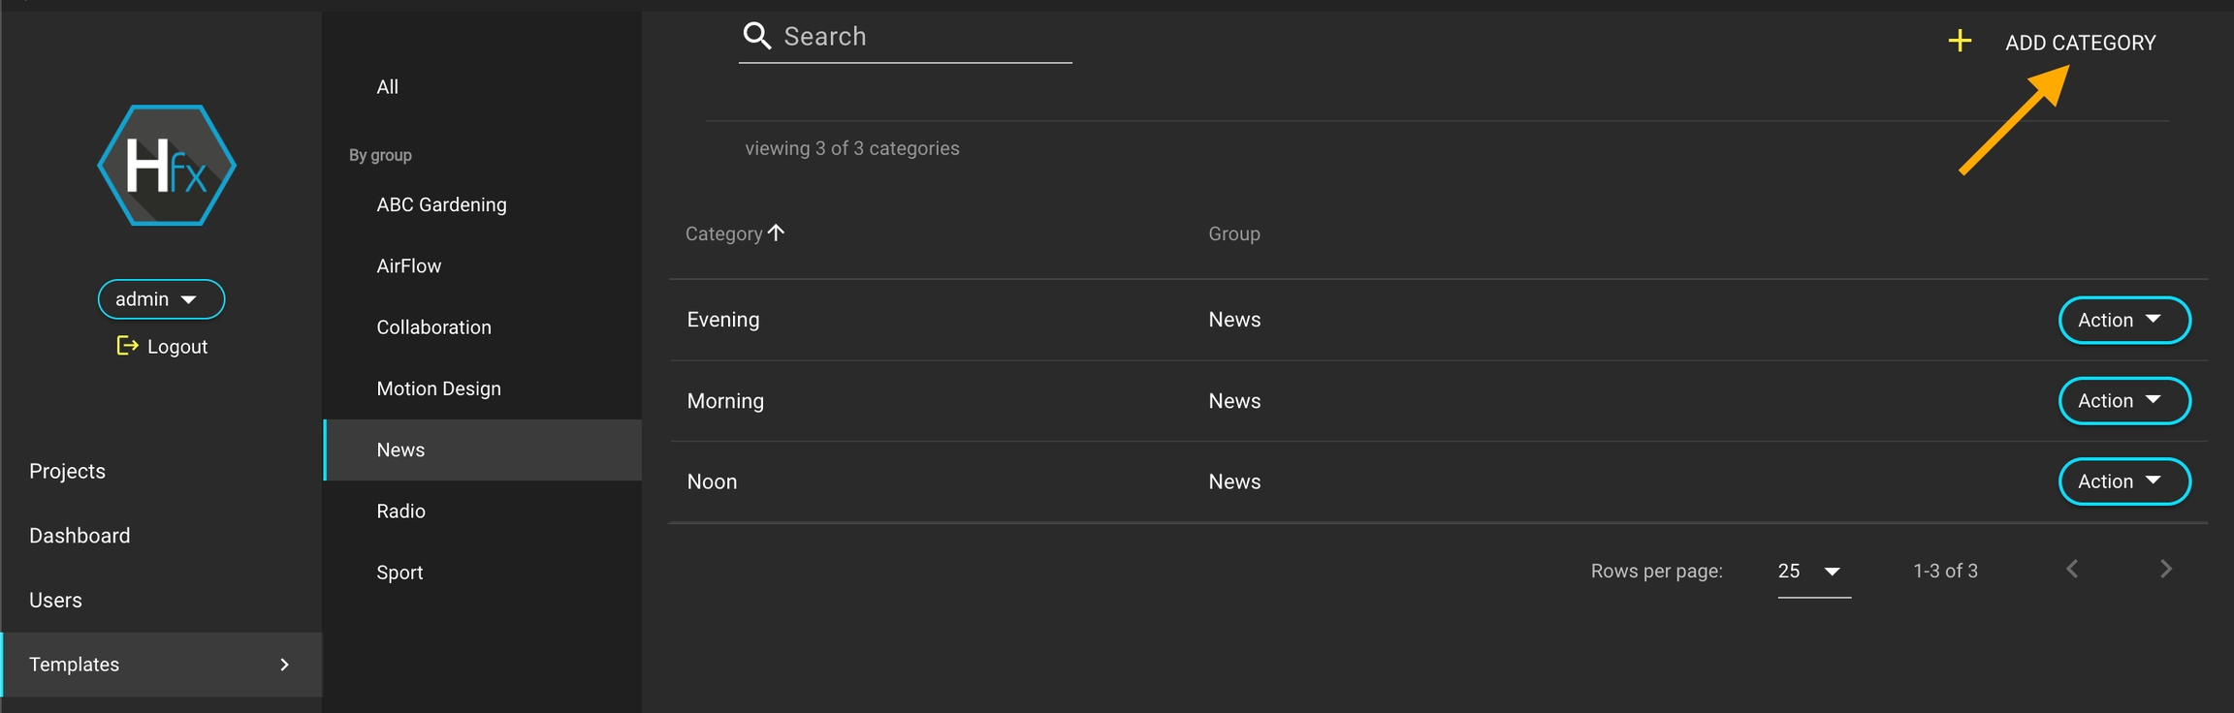Viewport: 2234px width, 713px height.
Task: Open Action dropdown for Morning row
Action: click(x=2123, y=401)
